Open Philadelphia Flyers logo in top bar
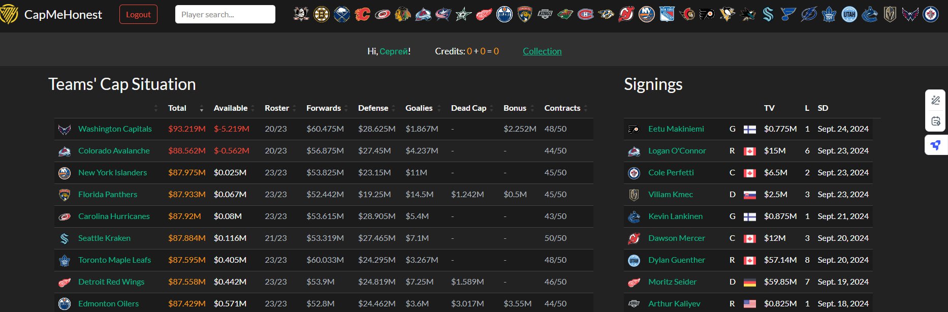This screenshot has height=312, width=948. [x=708, y=14]
